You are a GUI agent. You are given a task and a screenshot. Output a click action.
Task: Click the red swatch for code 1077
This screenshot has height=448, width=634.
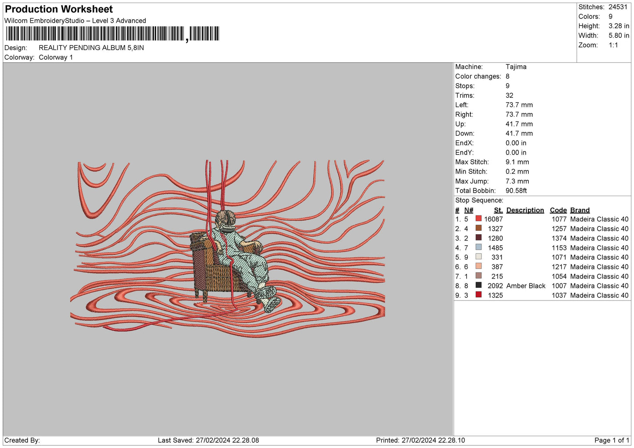(478, 219)
